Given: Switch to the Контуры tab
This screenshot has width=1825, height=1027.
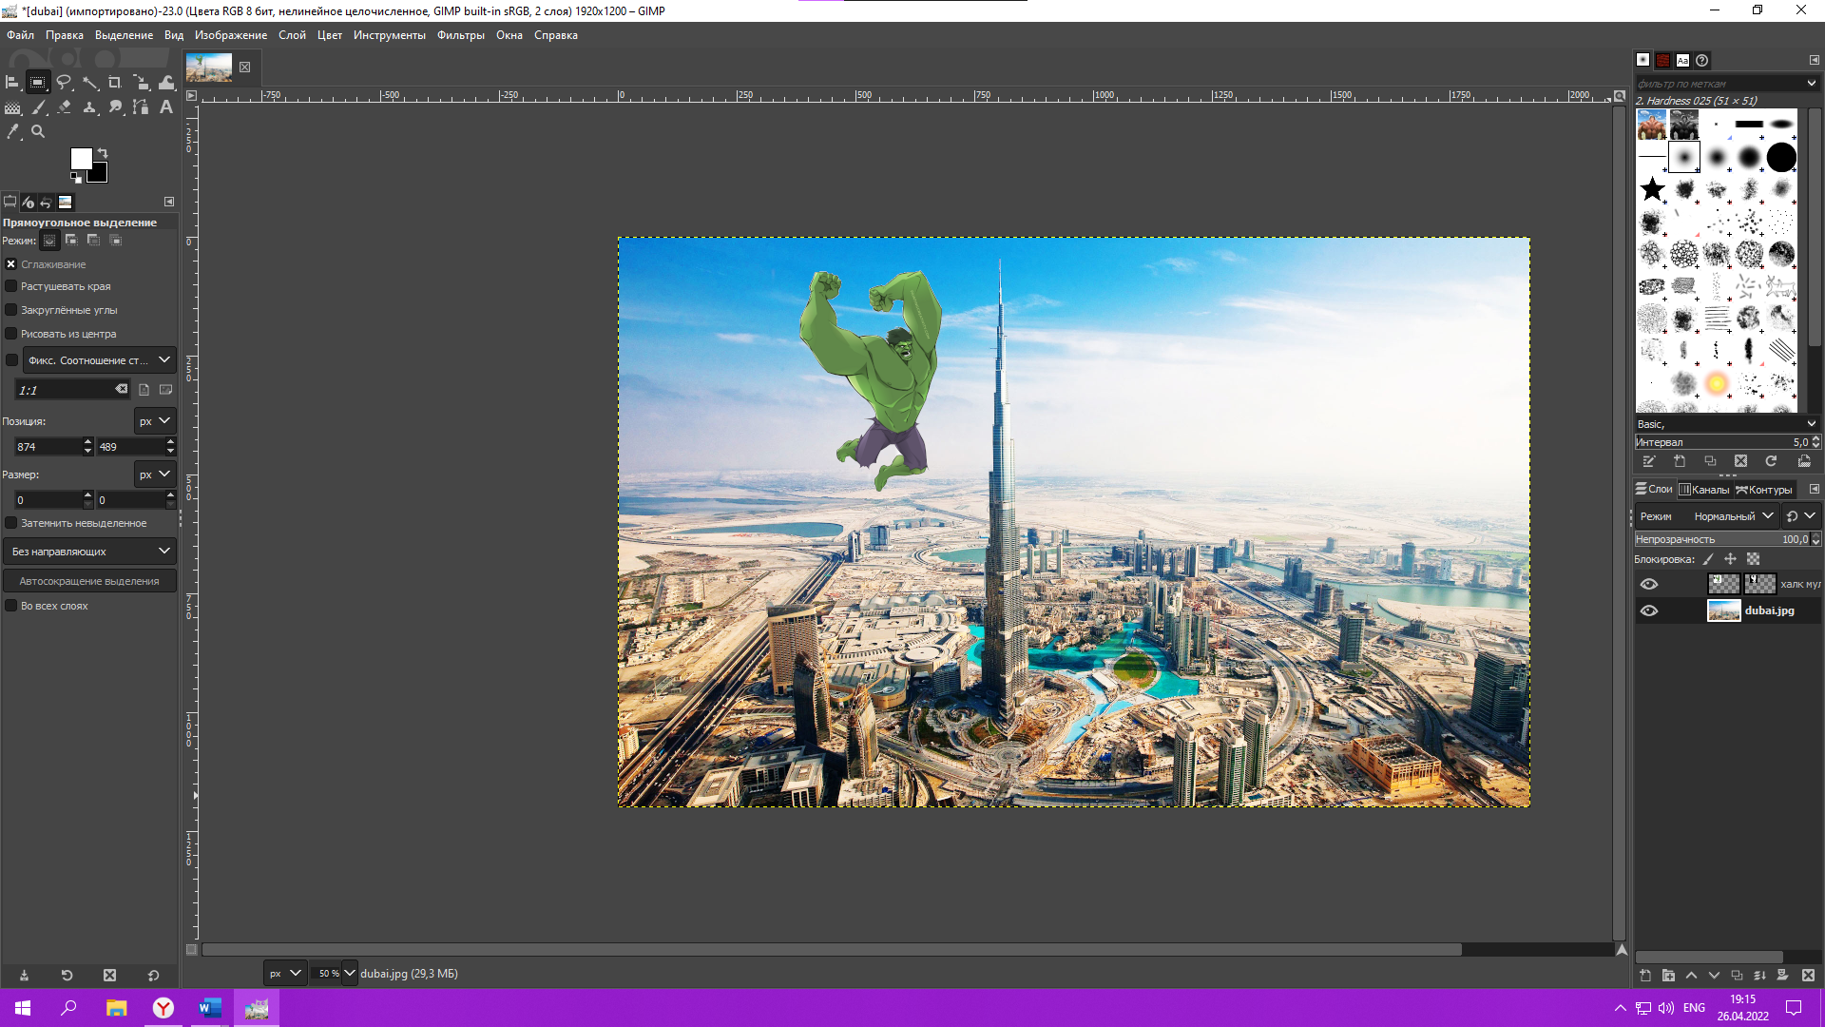Looking at the screenshot, I should (x=1764, y=490).
